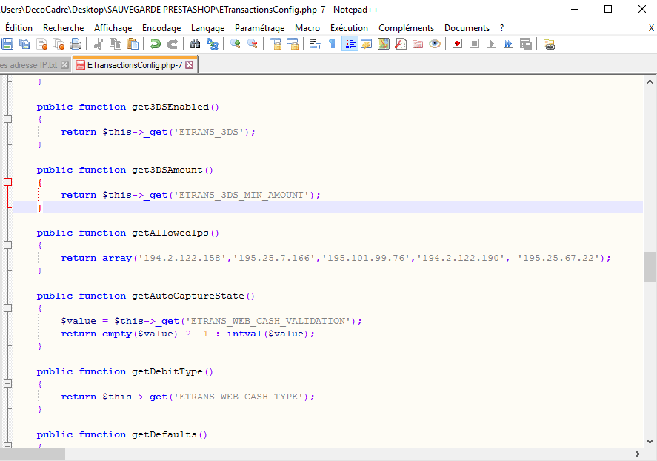Open the Compléments menu

pyautogui.click(x=406, y=28)
